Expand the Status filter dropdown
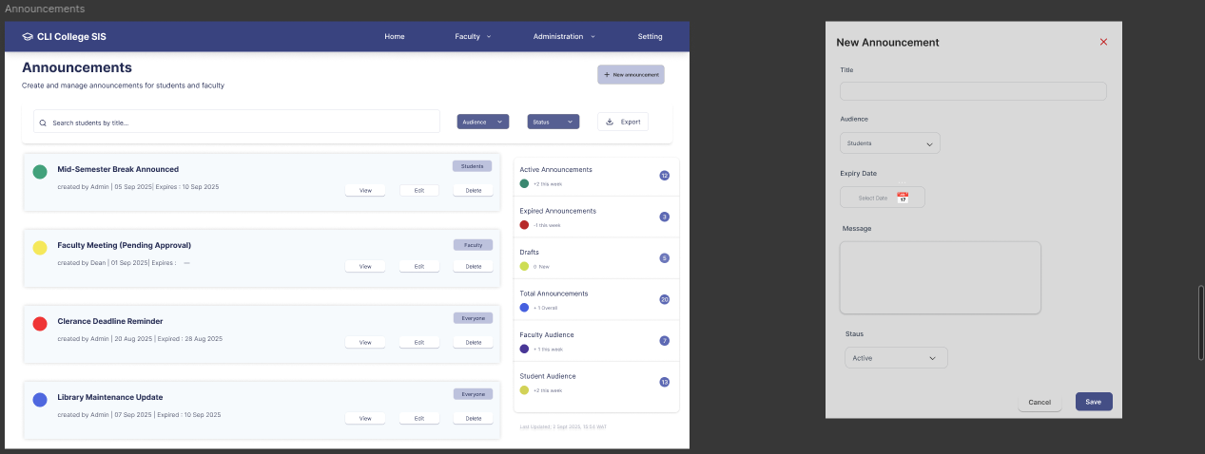Image resolution: width=1205 pixels, height=454 pixels. [x=553, y=122]
